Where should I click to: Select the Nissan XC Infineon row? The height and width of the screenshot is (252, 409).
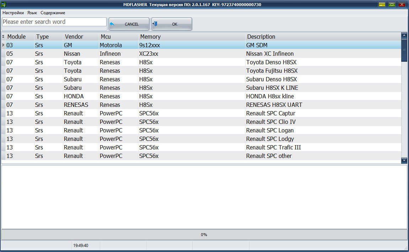[x=201, y=54]
